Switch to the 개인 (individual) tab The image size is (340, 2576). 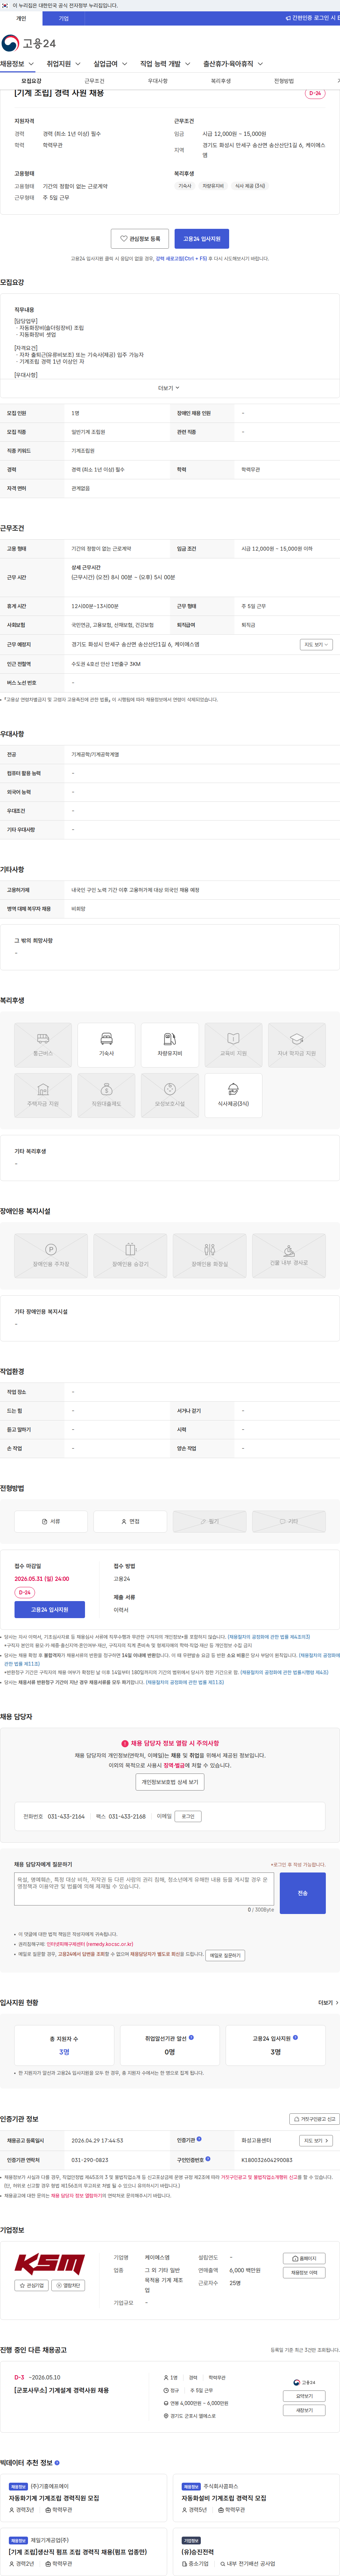click(21, 18)
